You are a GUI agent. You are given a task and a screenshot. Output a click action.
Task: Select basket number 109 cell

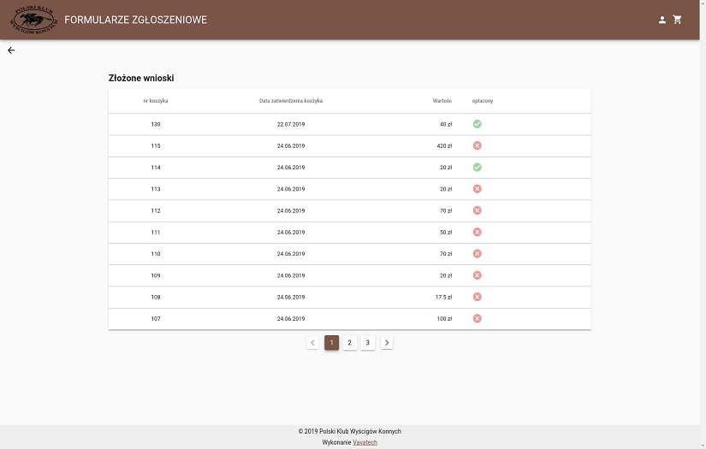click(x=156, y=275)
